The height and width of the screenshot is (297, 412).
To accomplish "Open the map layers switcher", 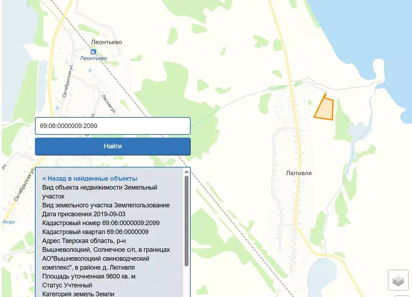I will [398, 280].
